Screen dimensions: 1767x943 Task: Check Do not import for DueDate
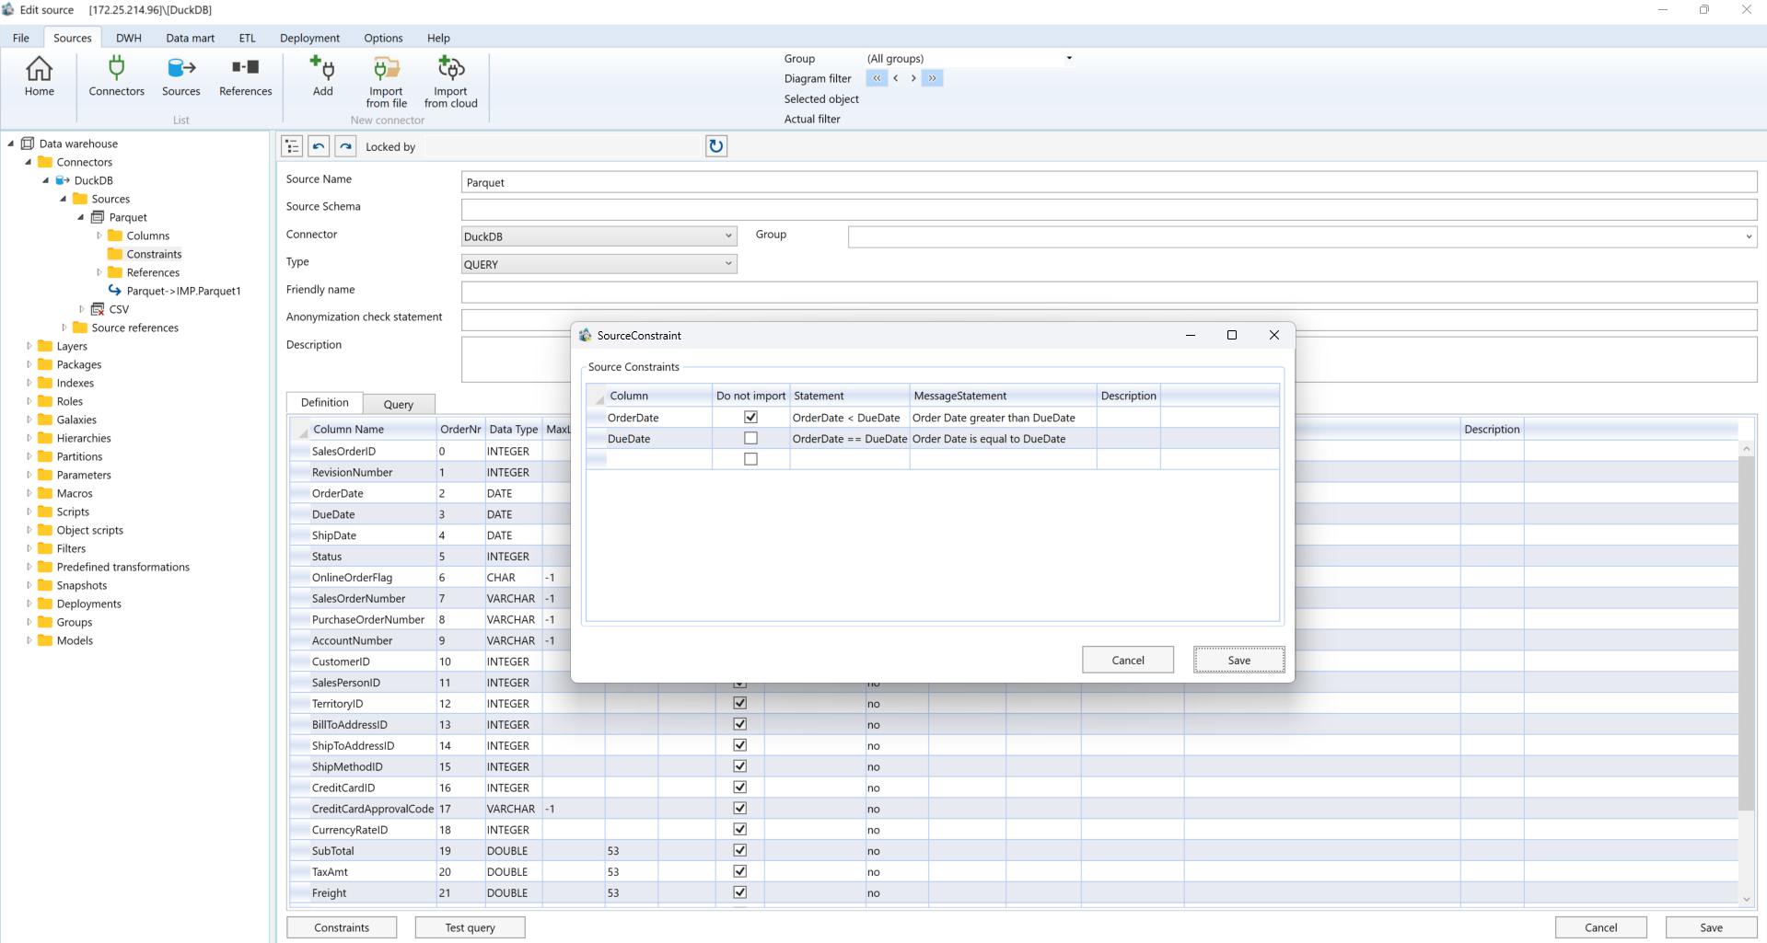[x=750, y=439]
